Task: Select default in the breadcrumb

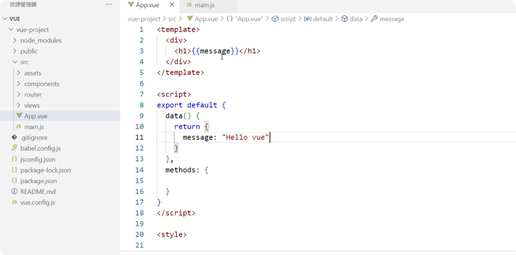Action: [x=323, y=19]
